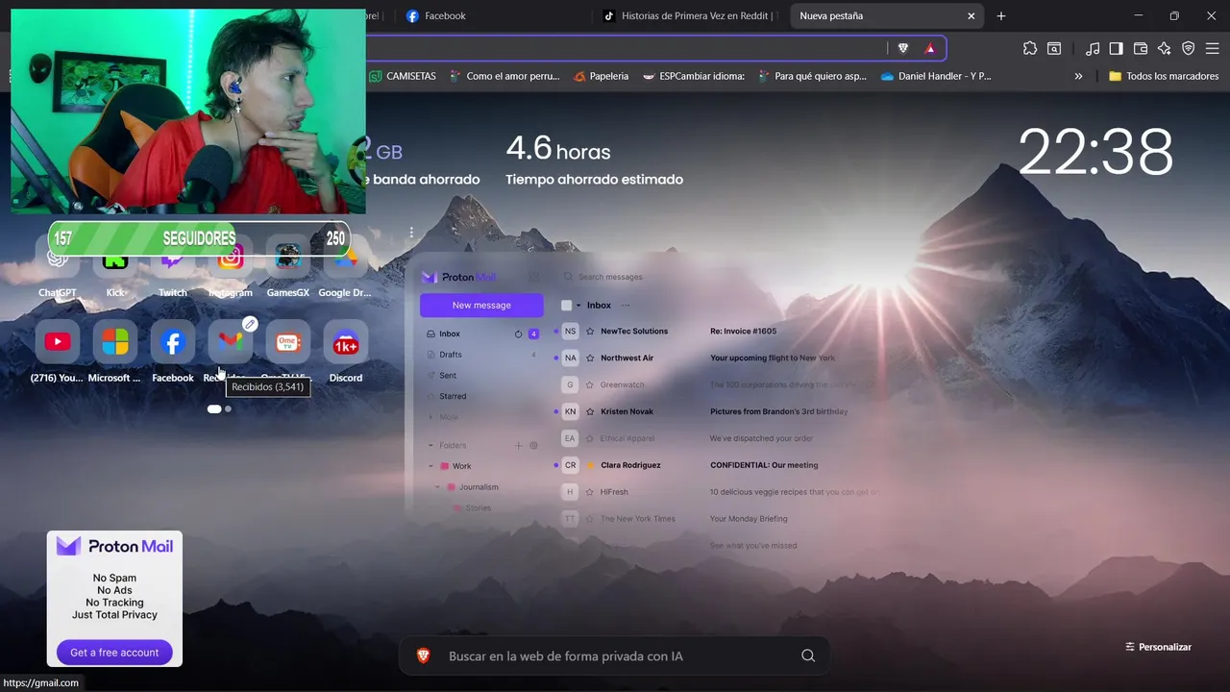Screen dimensions: 1230x692
Task: Switch to Historias de Primera Vez en Reddit tab
Action: point(690,15)
